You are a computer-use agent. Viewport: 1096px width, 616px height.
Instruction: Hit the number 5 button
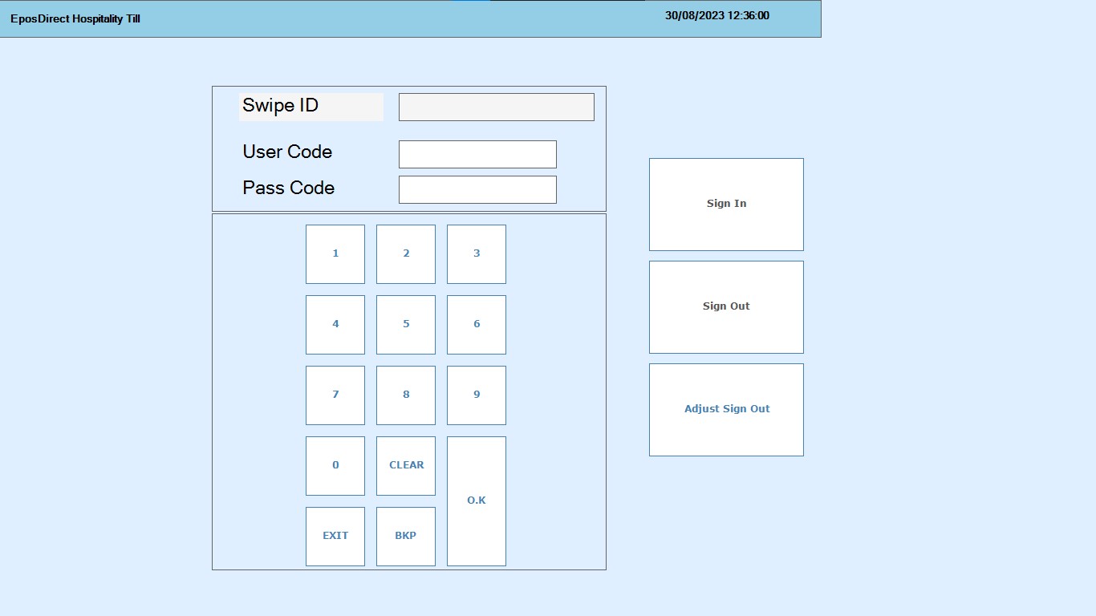[x=405, y=324]
